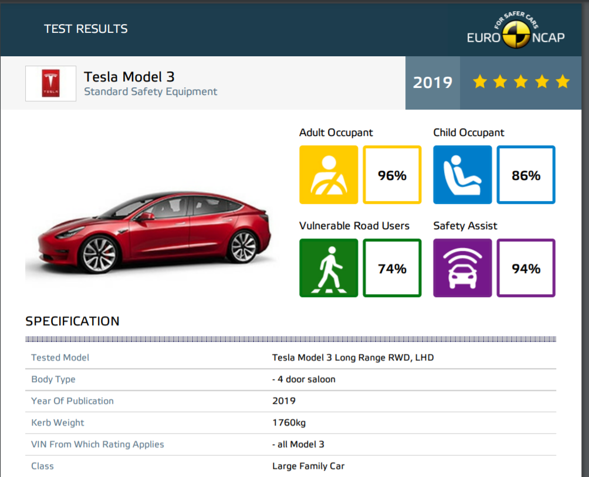Viewport: 589px width, 477px height.
Task: Click the 74% Vulnerable Road Users score
Action: (392, 268)
